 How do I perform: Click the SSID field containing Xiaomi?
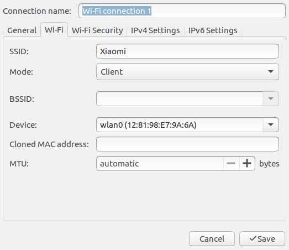(x=187, y=51)
